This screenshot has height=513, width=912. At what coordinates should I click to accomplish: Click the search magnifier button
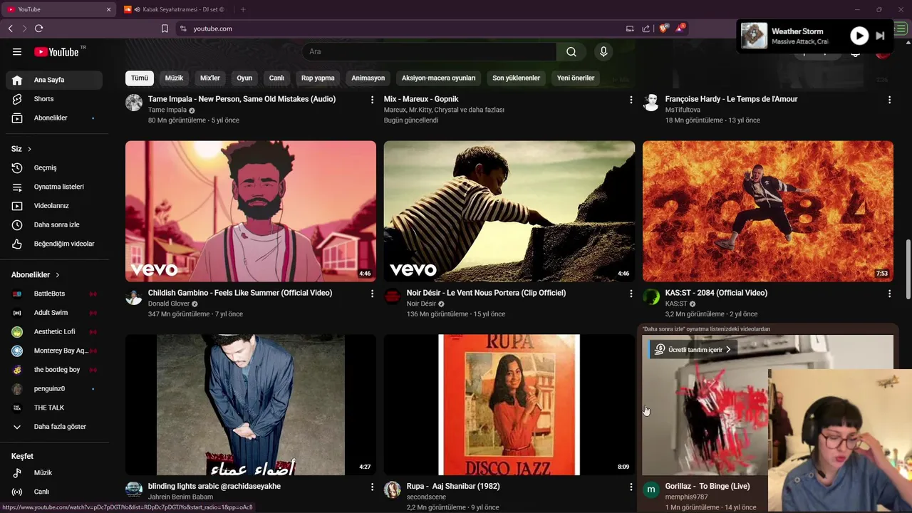(x=571, y=51)
